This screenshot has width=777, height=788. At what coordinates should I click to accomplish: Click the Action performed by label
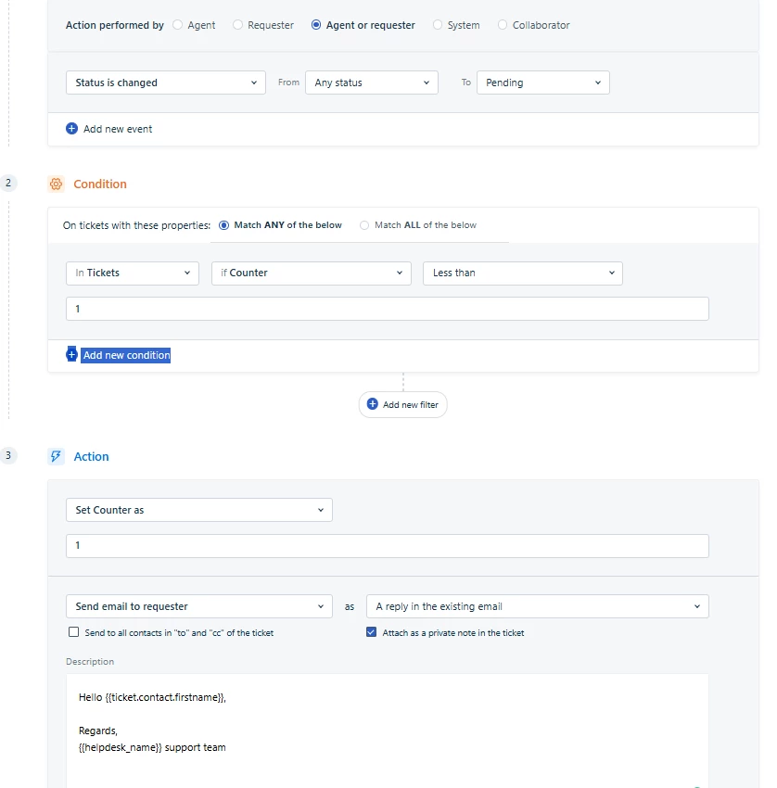pos(115,25)
